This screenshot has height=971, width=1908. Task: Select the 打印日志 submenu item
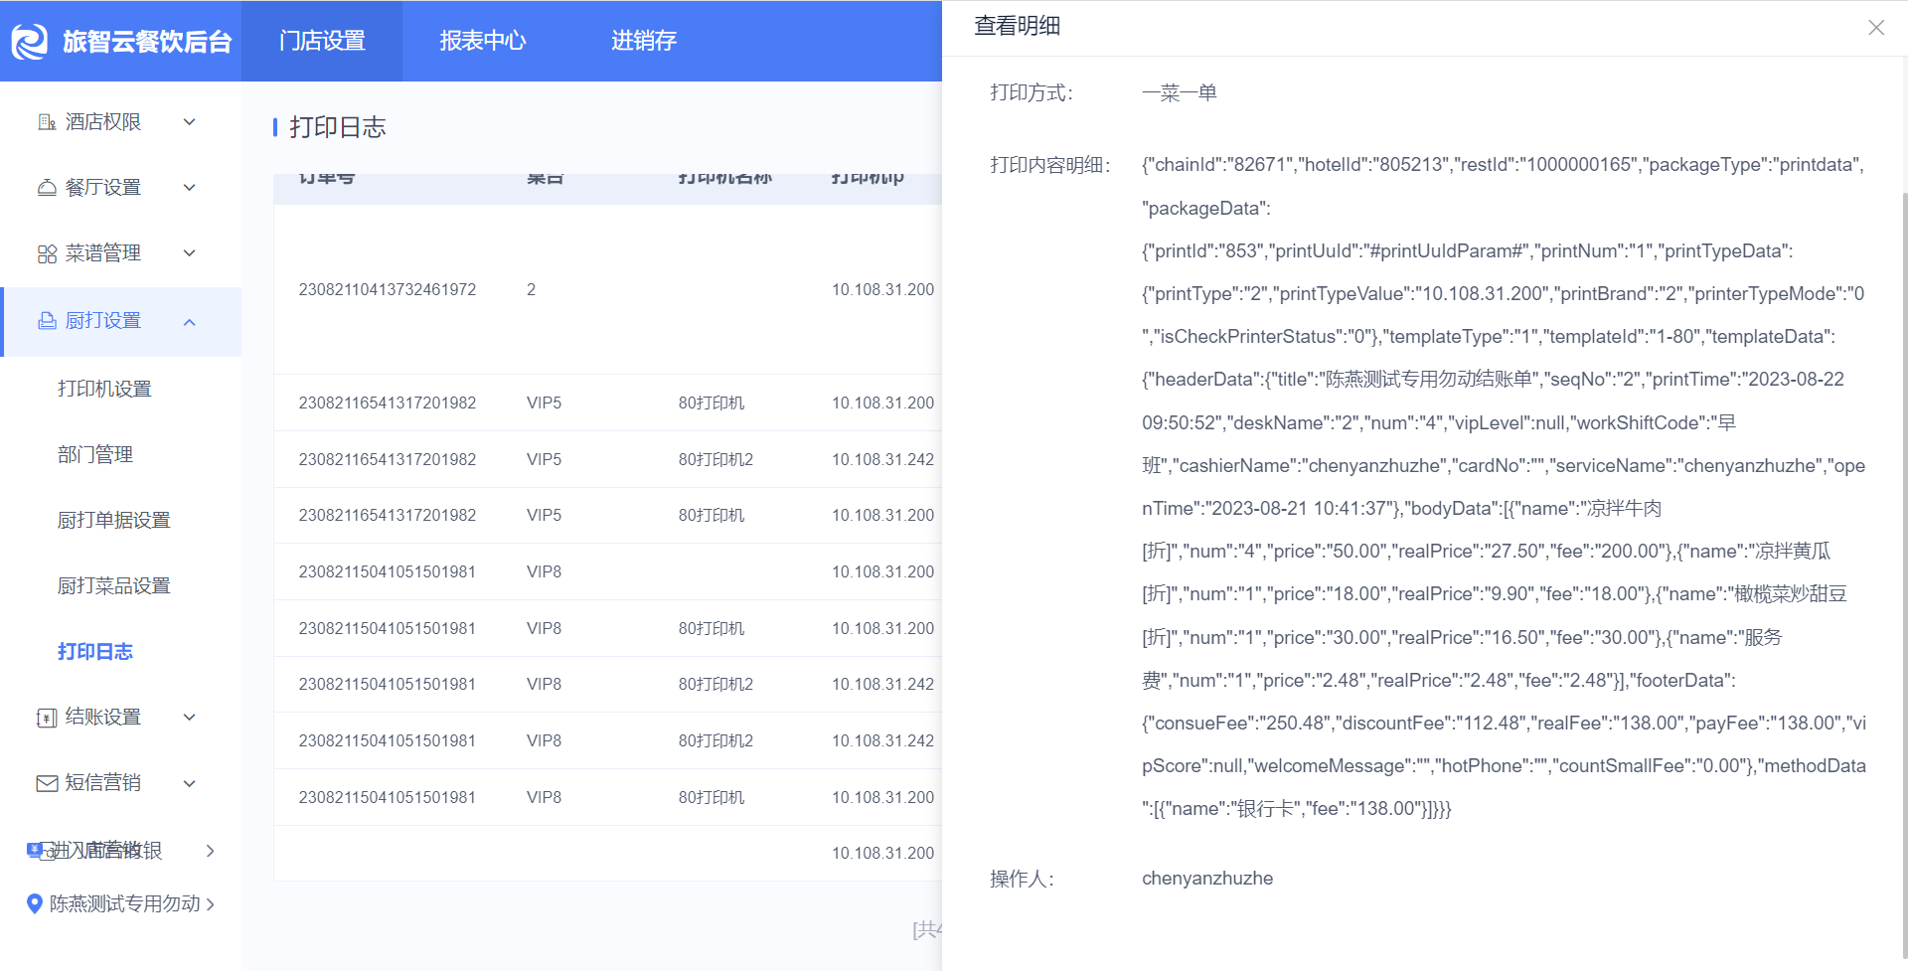95,652
